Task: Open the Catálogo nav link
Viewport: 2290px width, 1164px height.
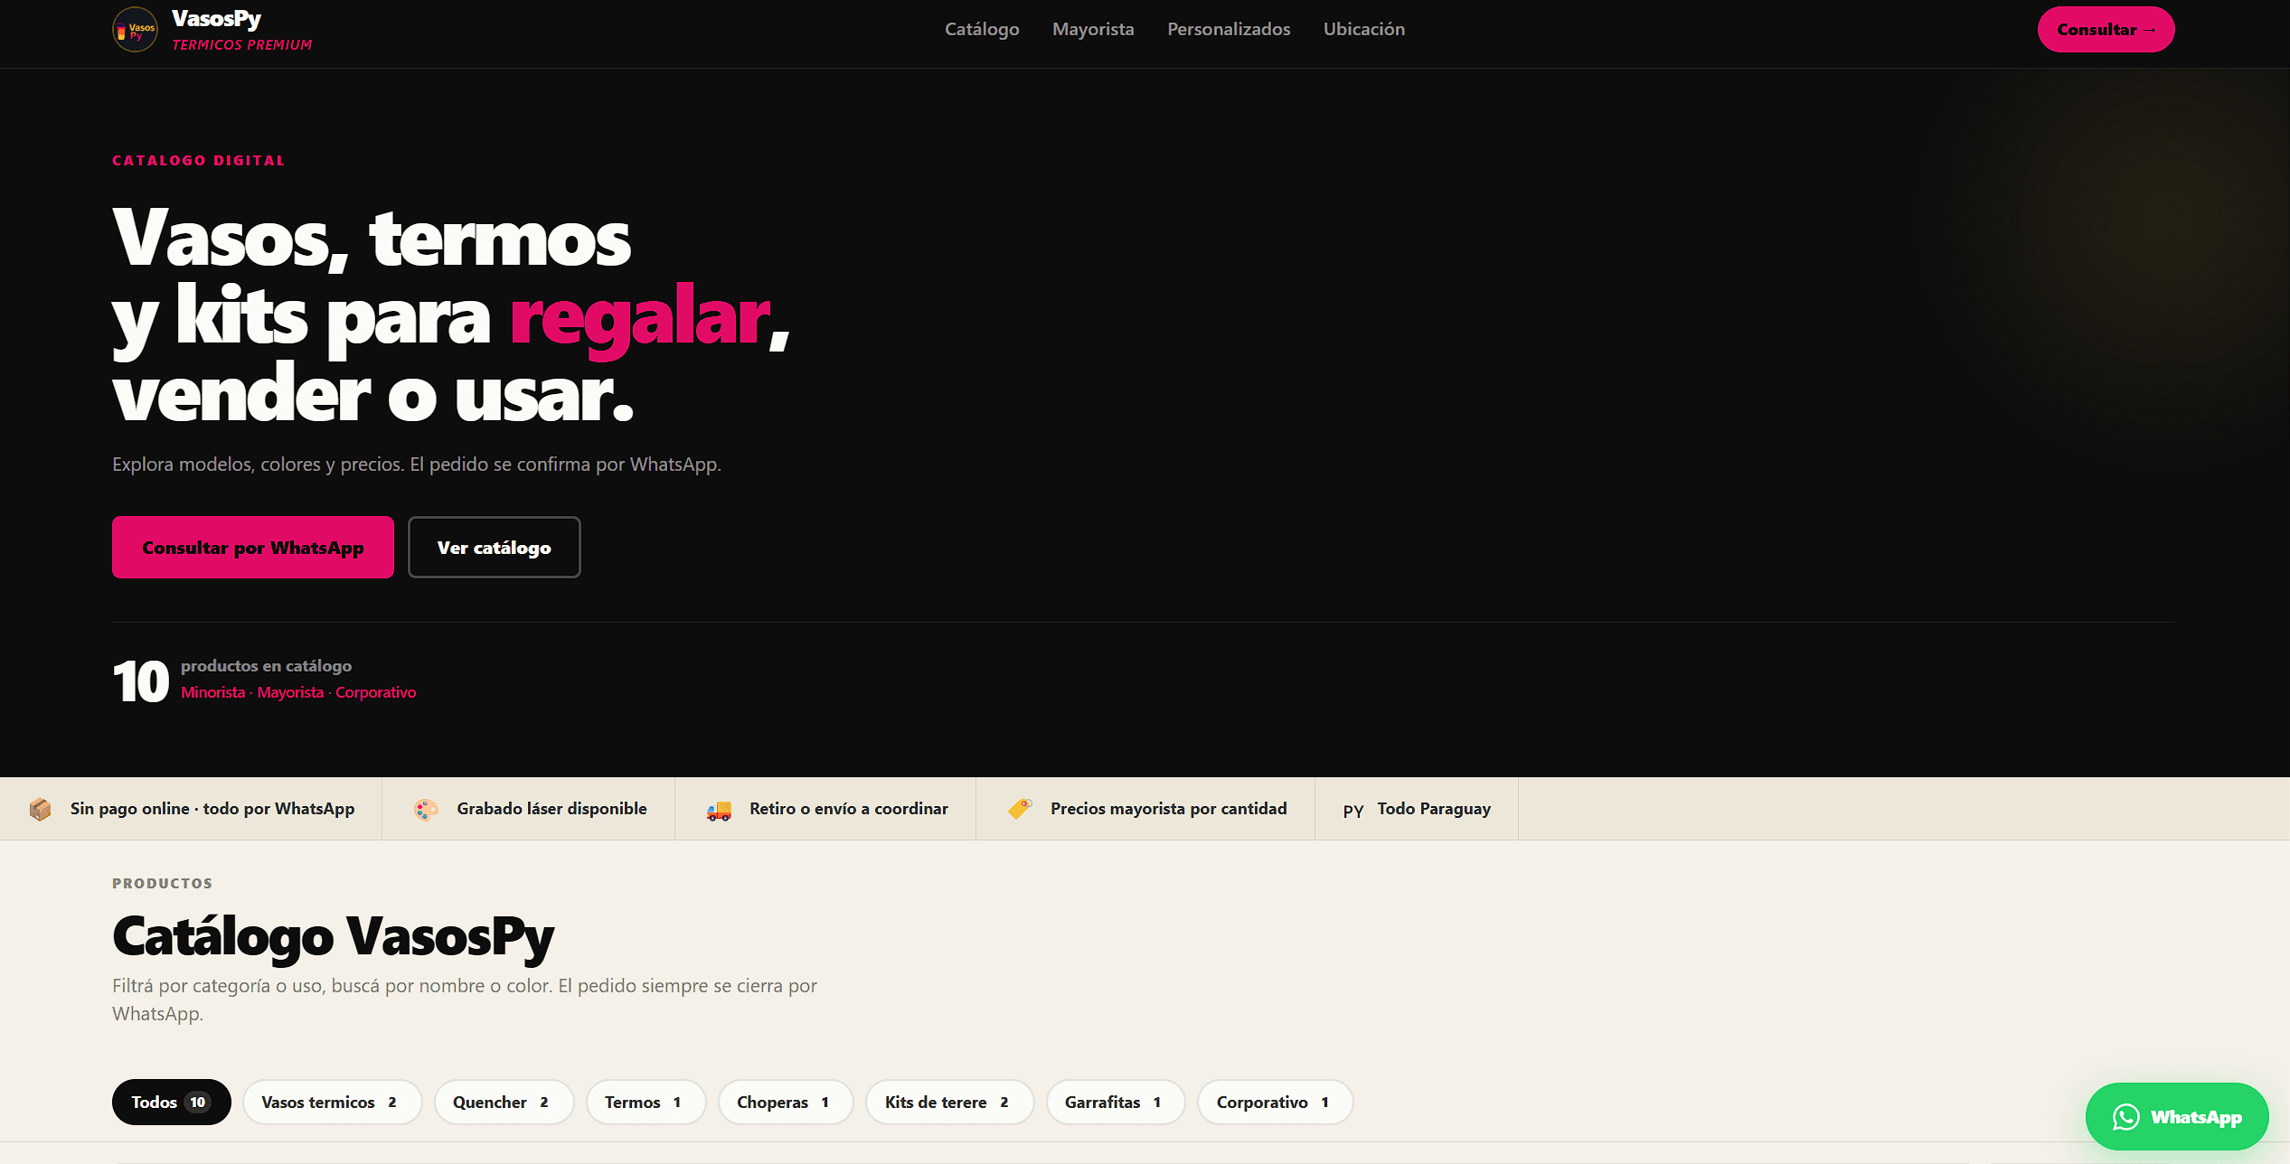Action: (982, 29)
